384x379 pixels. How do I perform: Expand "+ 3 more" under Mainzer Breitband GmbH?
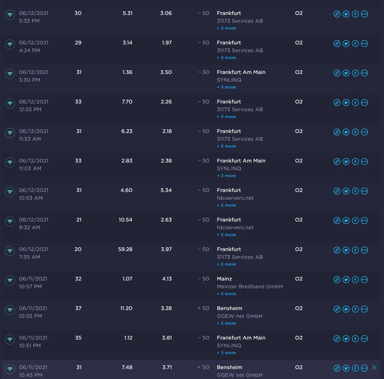[x=226, y=294]
